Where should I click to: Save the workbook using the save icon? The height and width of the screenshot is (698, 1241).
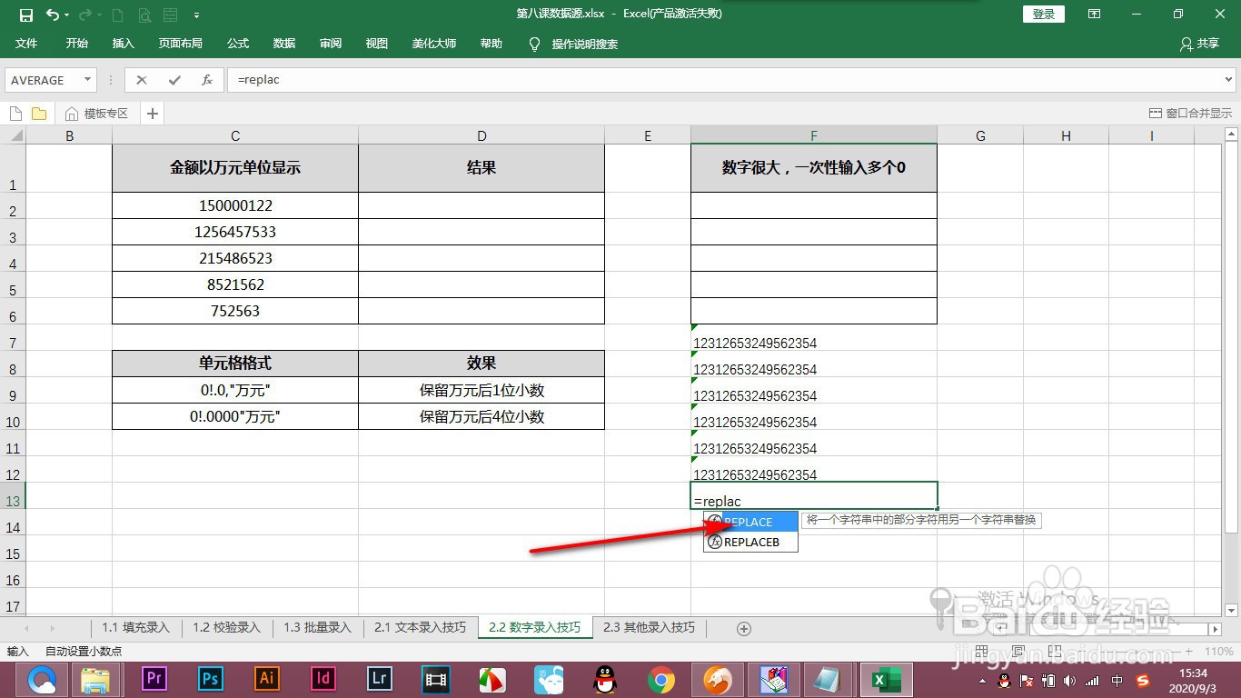tap(25, 14)
